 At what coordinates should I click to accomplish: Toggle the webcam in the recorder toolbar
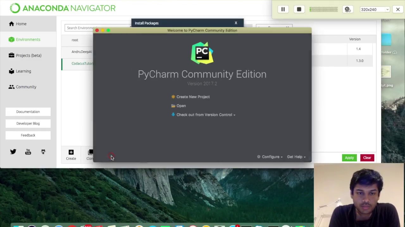click(x=347, y=9)
